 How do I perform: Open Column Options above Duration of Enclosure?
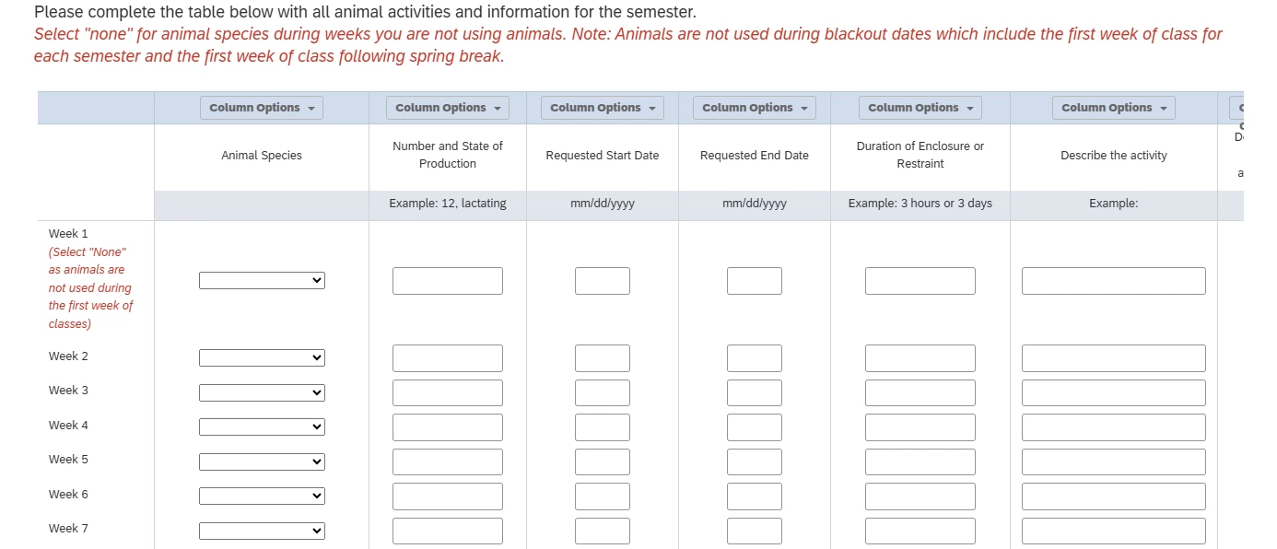pyautogui.click(x=920, y=108)
